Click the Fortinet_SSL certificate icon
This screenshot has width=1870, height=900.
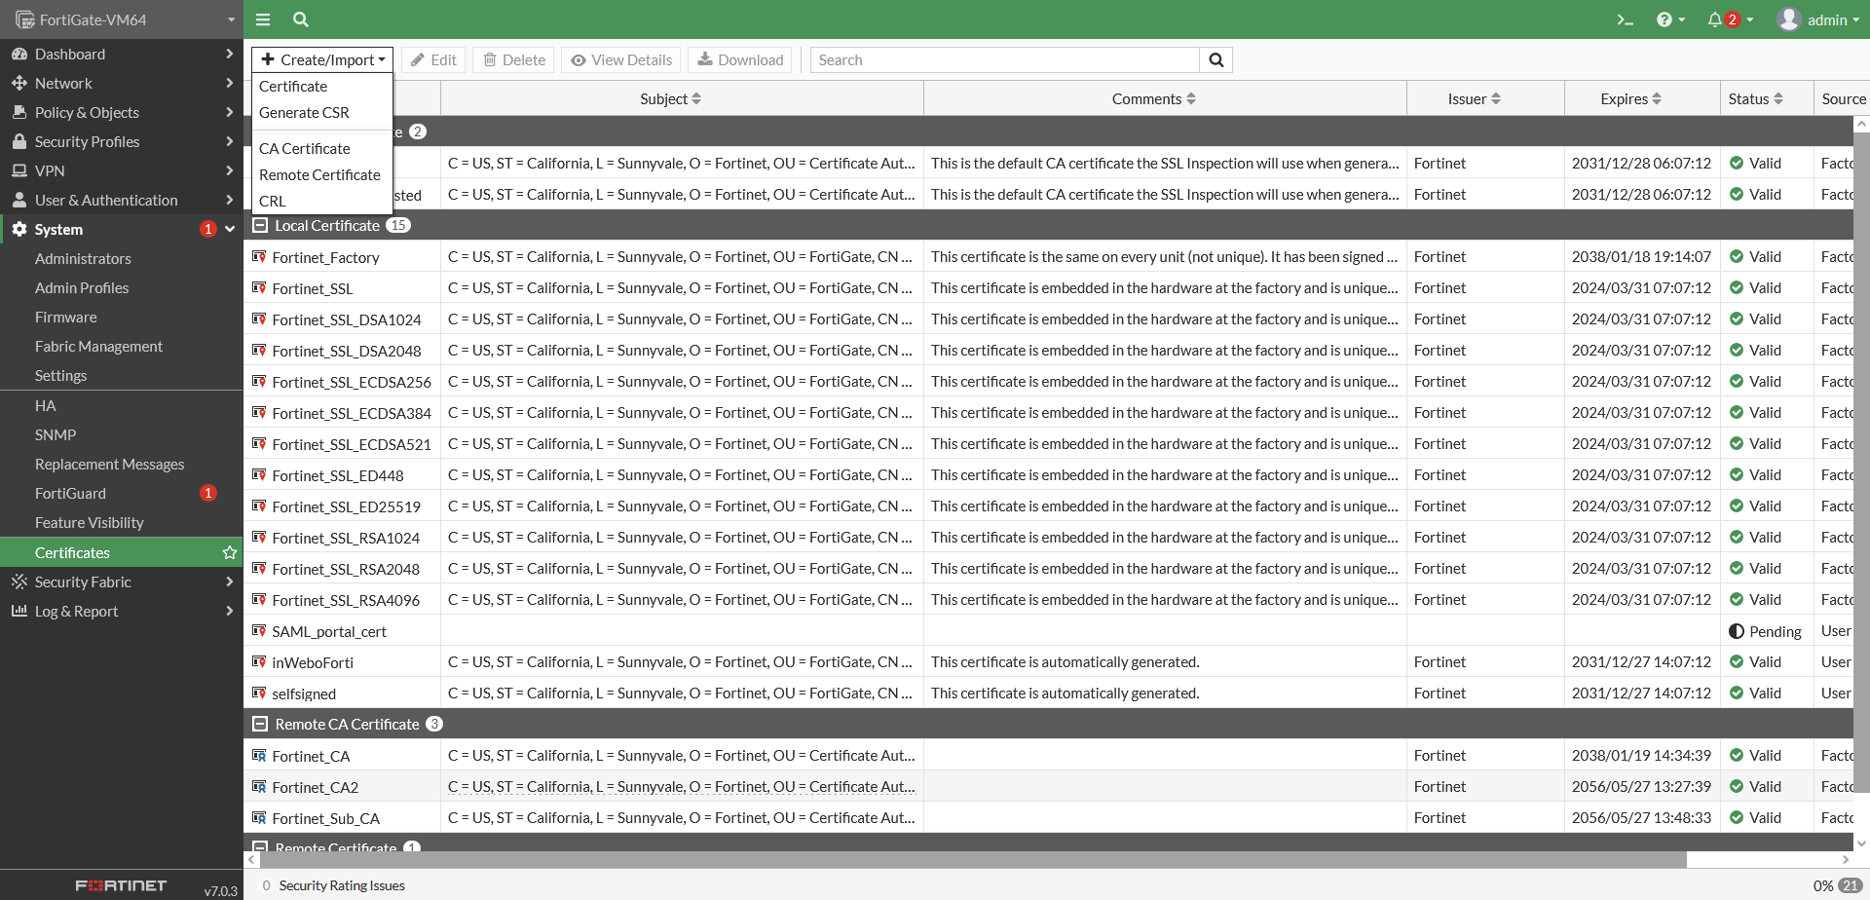pyautogui.click(x=258, y=288)
